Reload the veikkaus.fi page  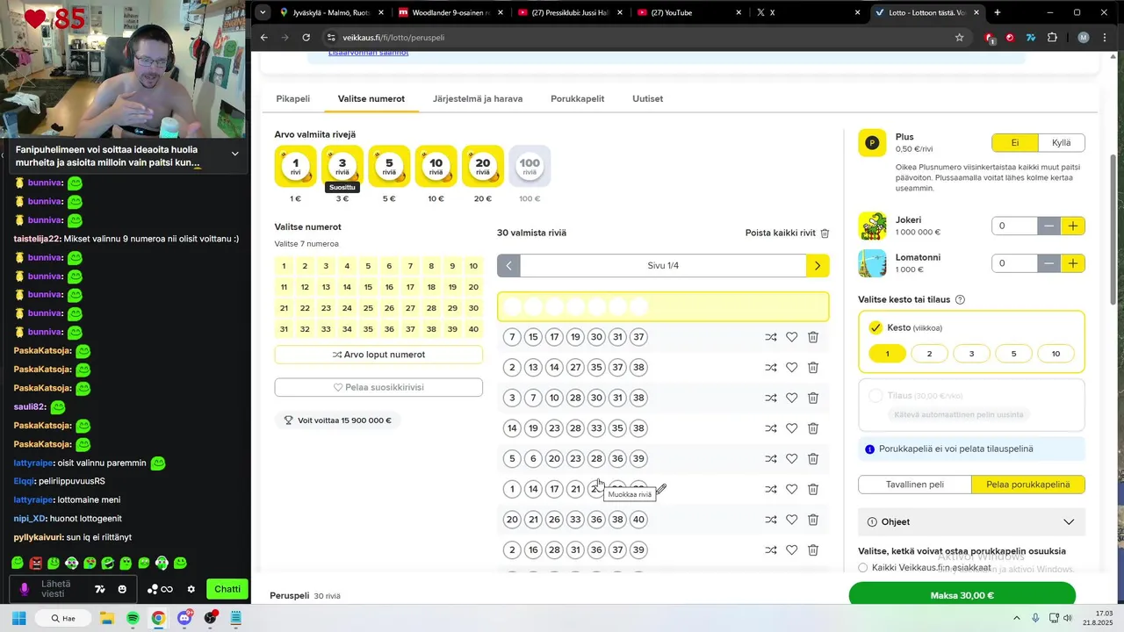306,38
